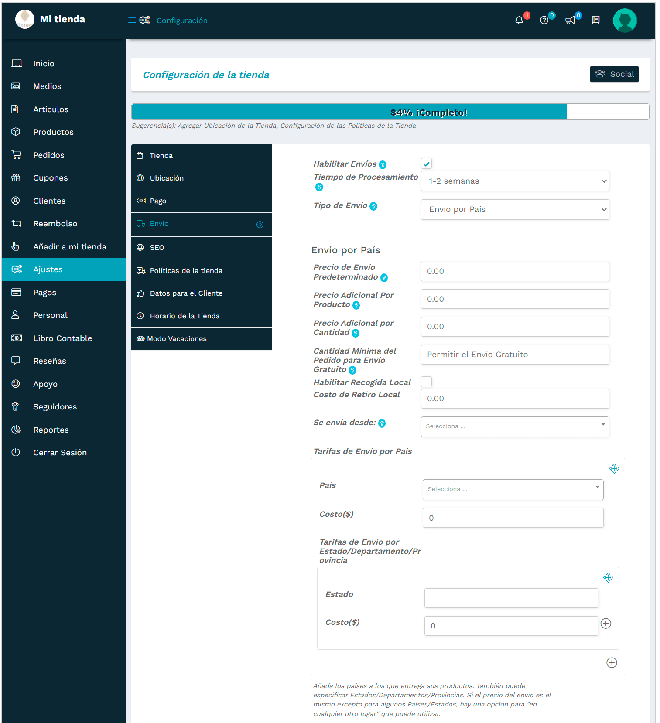Open the user profile avatar
This screenshot has height=723, width=660.
[625, 20]
